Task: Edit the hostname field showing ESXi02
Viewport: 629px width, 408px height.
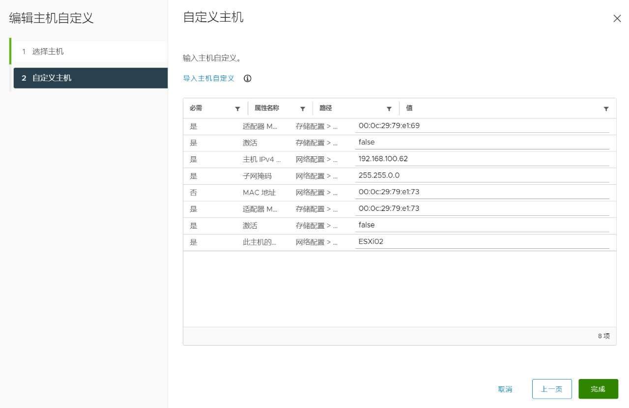Action: (482, 242)
